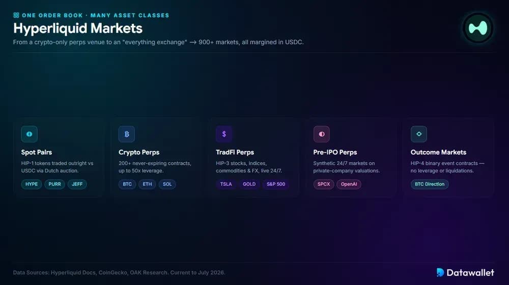Click the Outcome Markets diamond icon
Image resolution: width=509 pixels, height=285 pixels.
[419, 134]
